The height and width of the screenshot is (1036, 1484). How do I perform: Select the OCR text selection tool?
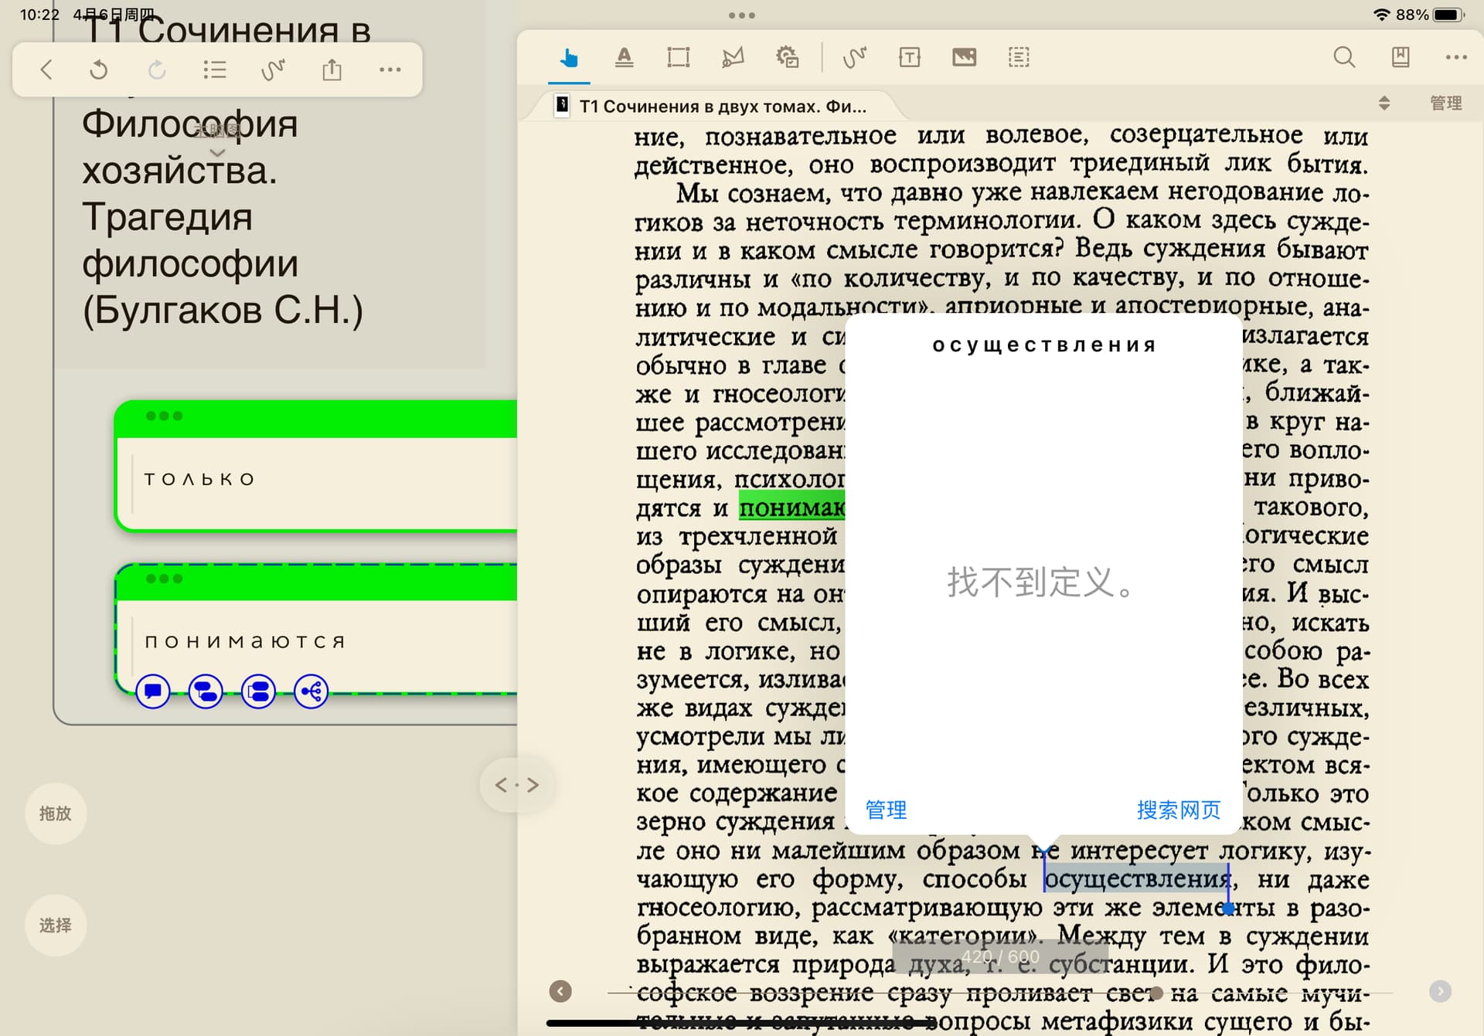(1019, 58)
